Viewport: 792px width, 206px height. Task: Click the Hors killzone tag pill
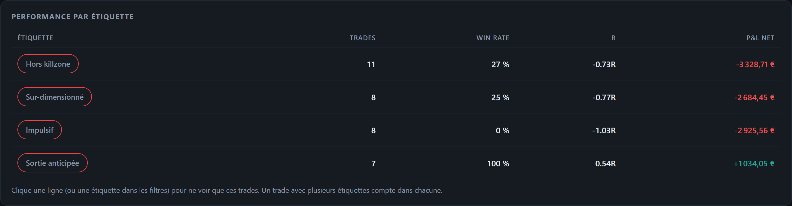point(48,64)
